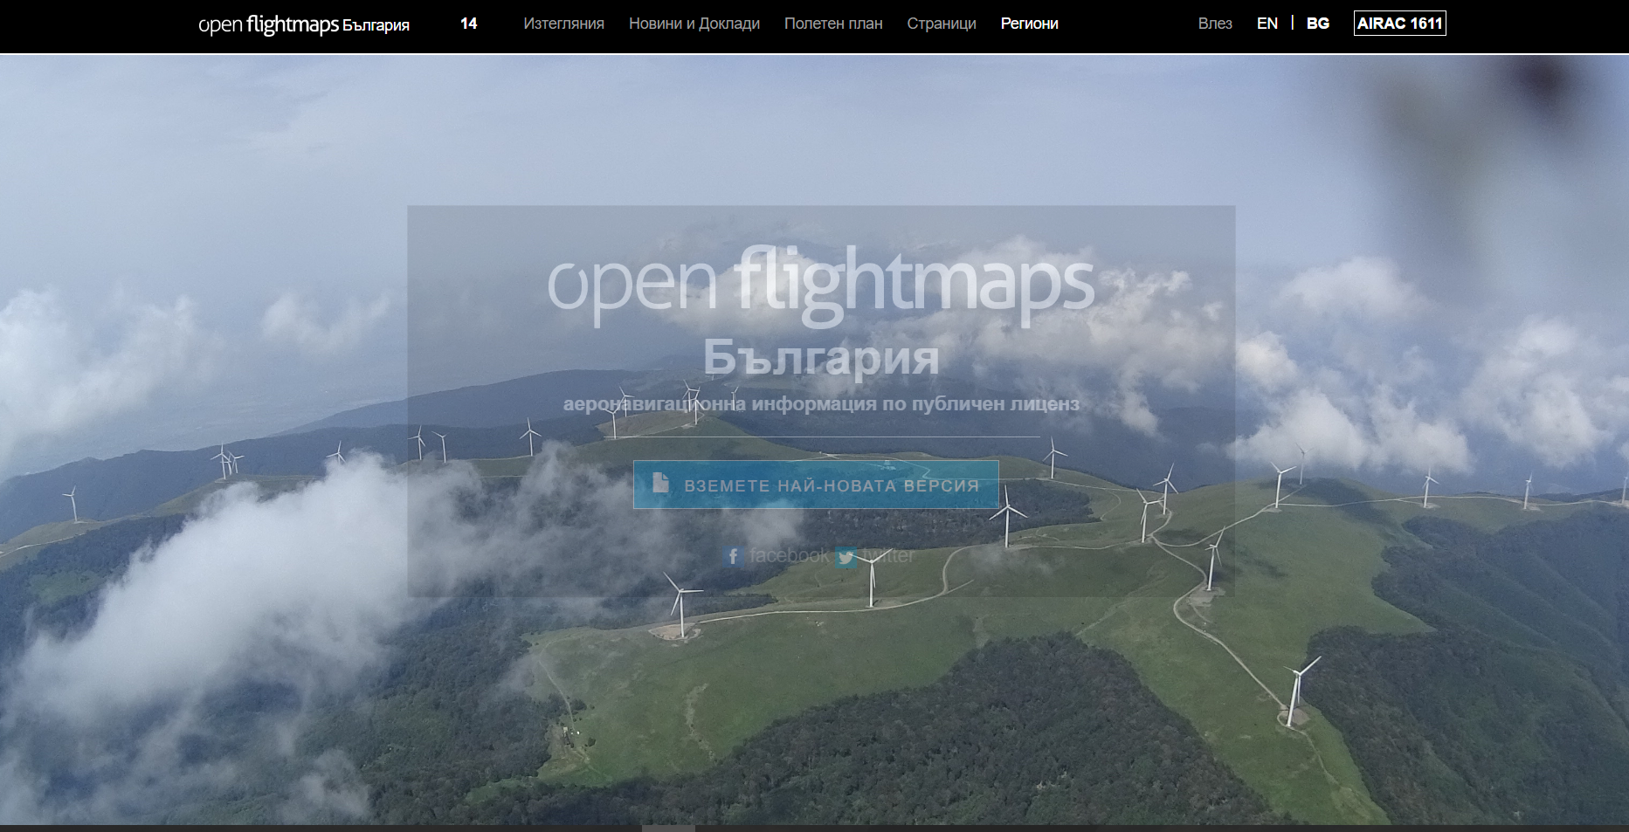
Task: Expand the Региони menu
Action: [x=1029, y=24]
